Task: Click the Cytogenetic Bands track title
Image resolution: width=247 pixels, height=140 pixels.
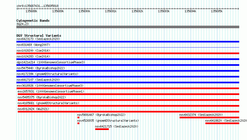Action: point(33,21)
